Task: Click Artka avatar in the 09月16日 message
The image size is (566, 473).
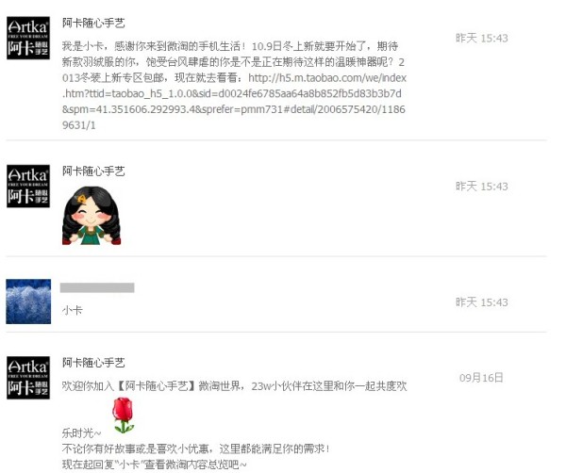Action: coord(28,378)
